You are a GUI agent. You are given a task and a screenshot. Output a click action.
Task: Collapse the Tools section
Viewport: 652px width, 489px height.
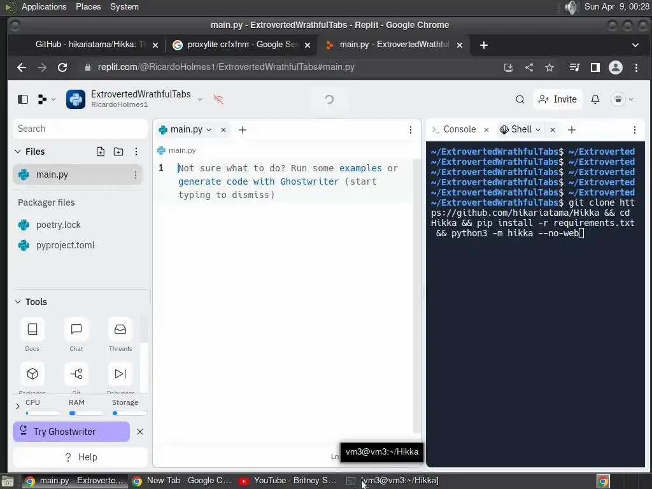pyautogui.click(x=18, y=302)
